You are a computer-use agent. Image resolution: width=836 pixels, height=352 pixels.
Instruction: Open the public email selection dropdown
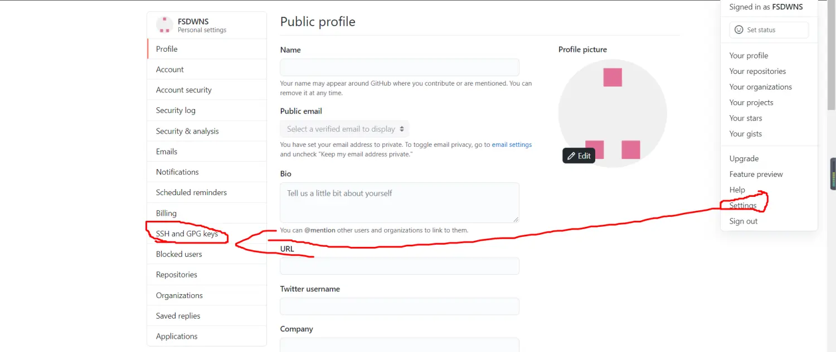pos(344,129)
